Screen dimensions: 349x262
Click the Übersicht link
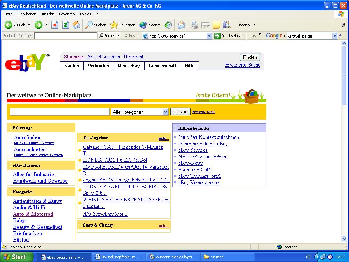[x=134, y=57]
